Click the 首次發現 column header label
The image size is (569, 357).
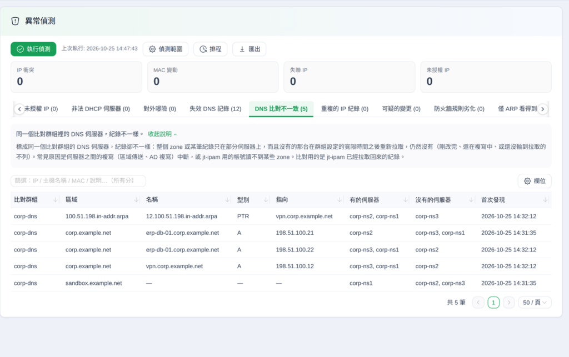pyautogui.click(x=493, y=200)
